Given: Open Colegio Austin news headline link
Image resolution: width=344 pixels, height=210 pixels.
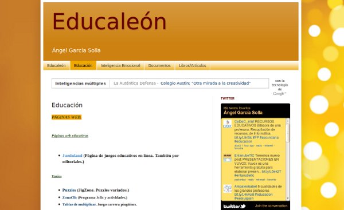Looking at the screenshot, I should point(206,83).
